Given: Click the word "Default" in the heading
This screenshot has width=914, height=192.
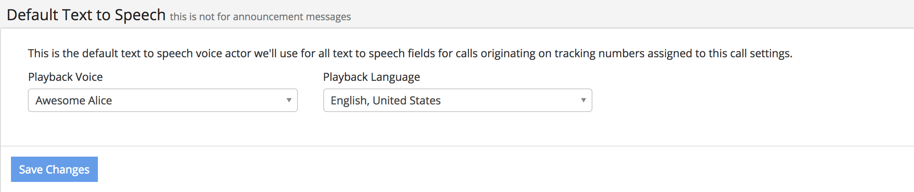Looking at the screenshot, I should [x=32, y=15].
